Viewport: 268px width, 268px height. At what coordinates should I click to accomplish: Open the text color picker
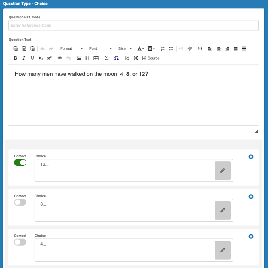tap(141, 49)
